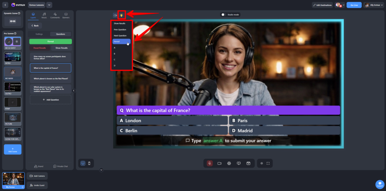This screenshot has height=191, width=386.
Task: Open settings gear in bottom toolbar
Action: tap(229, 163)
